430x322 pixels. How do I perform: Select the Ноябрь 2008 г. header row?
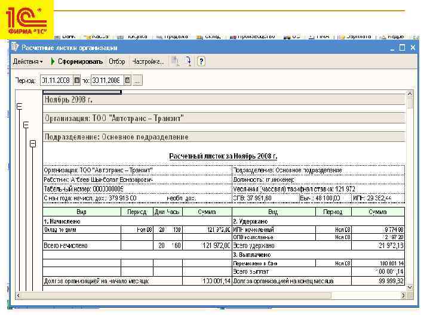(224, 100)
